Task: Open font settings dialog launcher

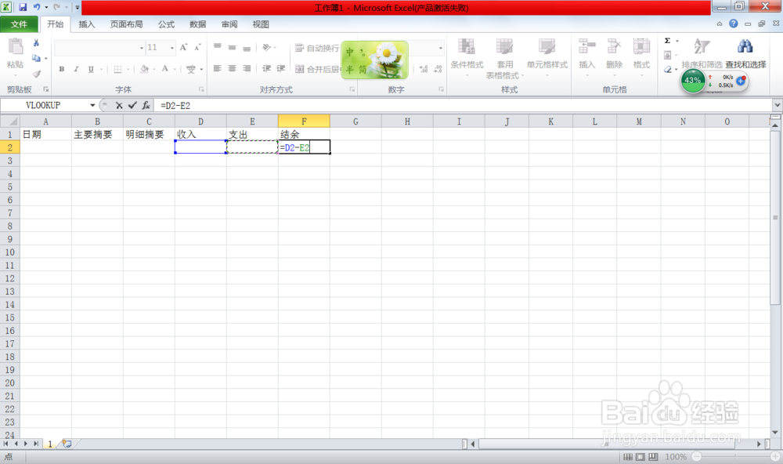Action: pyautogui.click(x=201, y=89)
